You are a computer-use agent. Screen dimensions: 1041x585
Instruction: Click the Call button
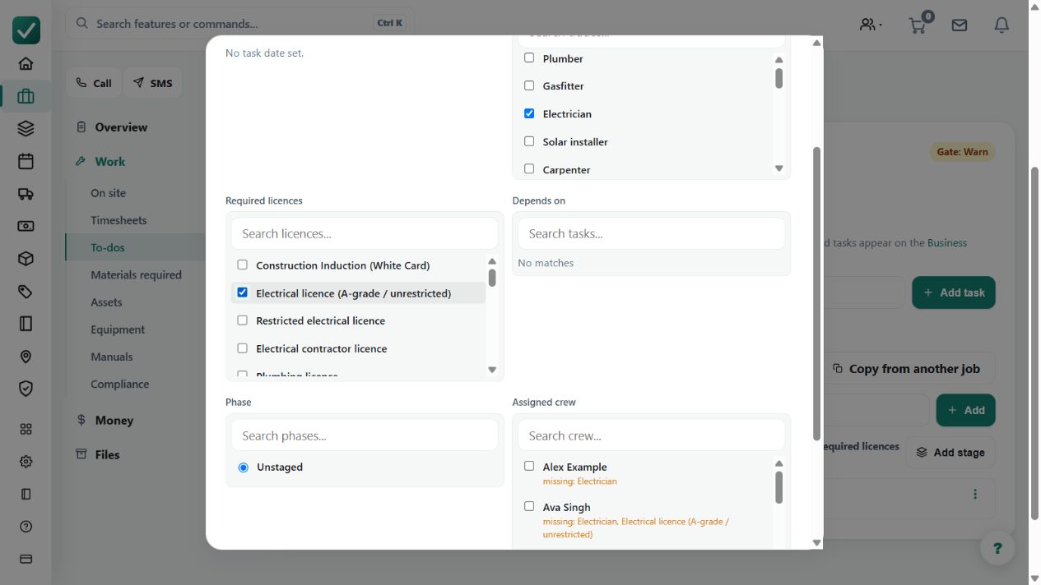pyautogui.click(x=94, y=83)
